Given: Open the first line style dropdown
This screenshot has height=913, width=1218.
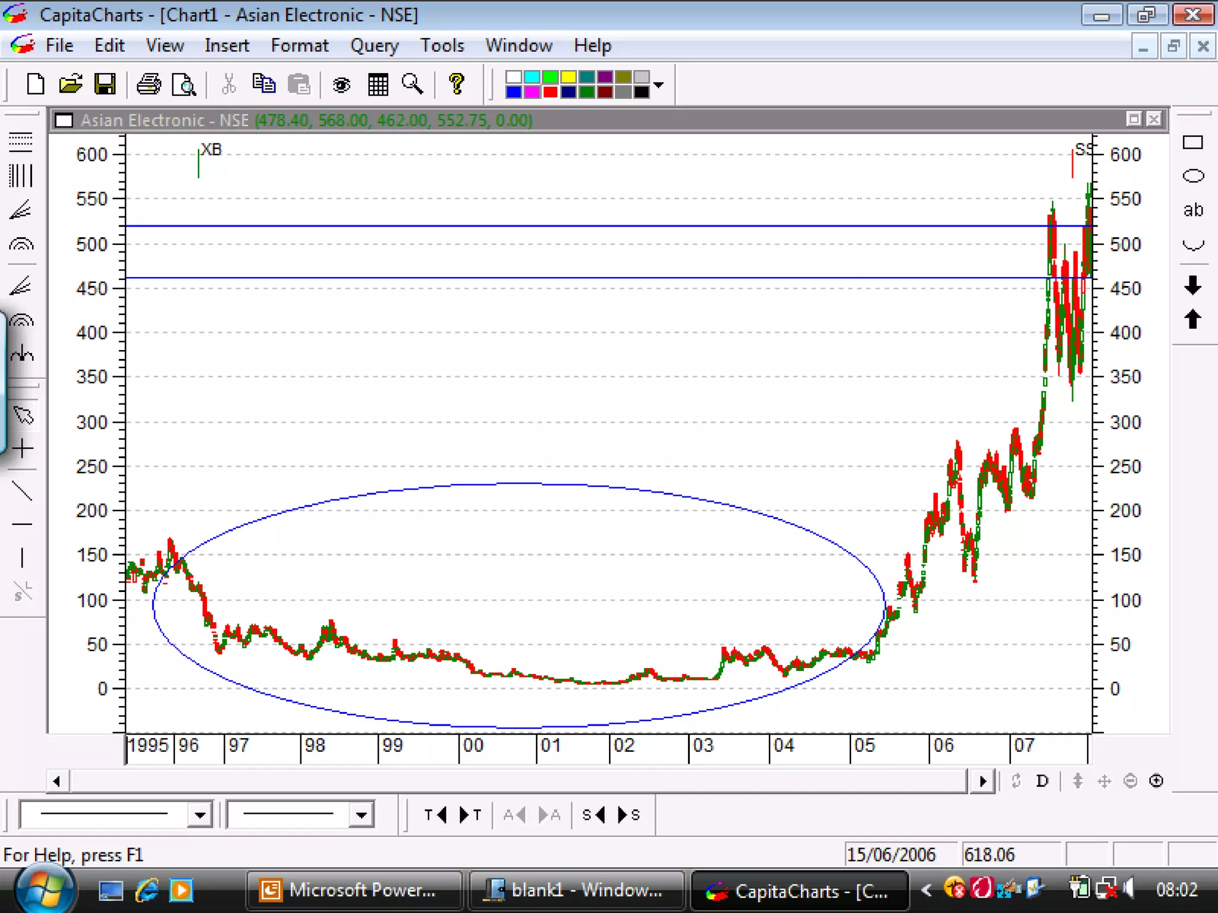Looking at the screenshot, I should point(200,815).
